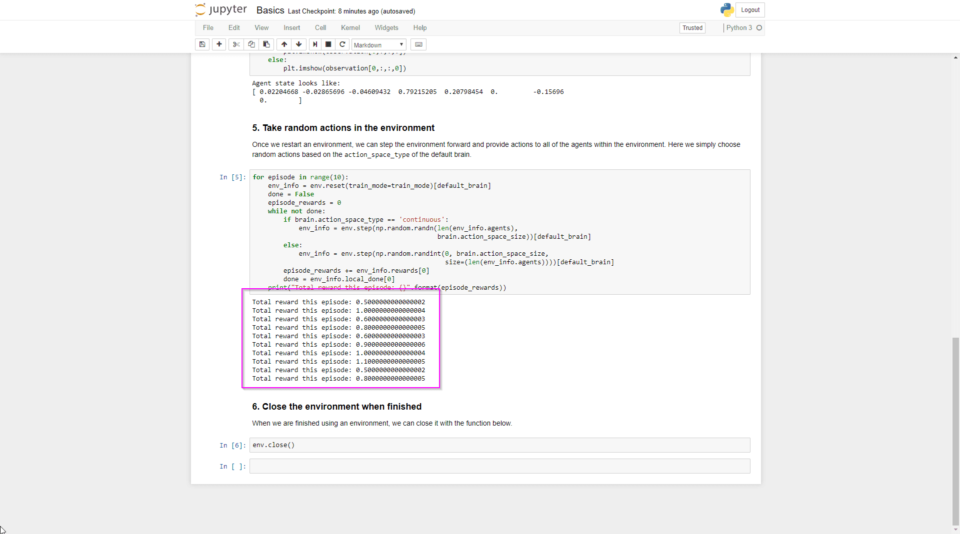The width and height of the screenshot is (960, 534).
Task: Paste cells below using the clipboard icon
Action: [x=266, y=44]
